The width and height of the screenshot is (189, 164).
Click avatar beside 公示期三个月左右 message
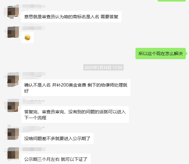(13, 153)
